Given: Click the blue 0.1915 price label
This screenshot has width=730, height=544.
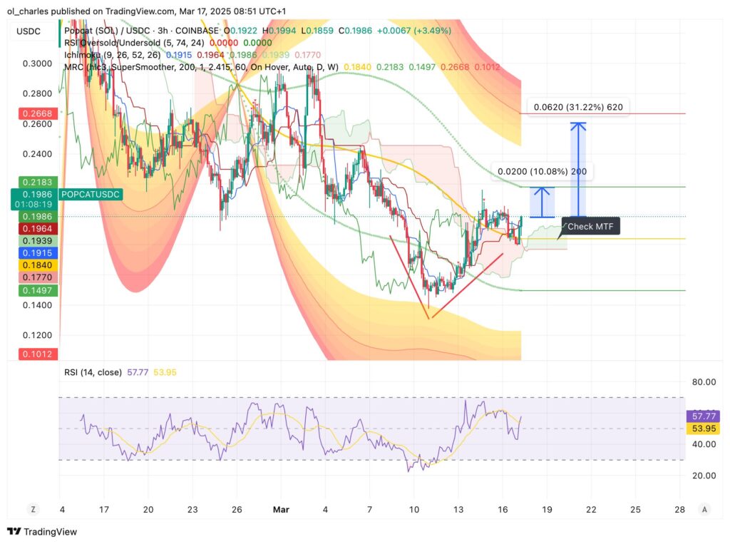Looking at the screenshot, I should point(38,253).
